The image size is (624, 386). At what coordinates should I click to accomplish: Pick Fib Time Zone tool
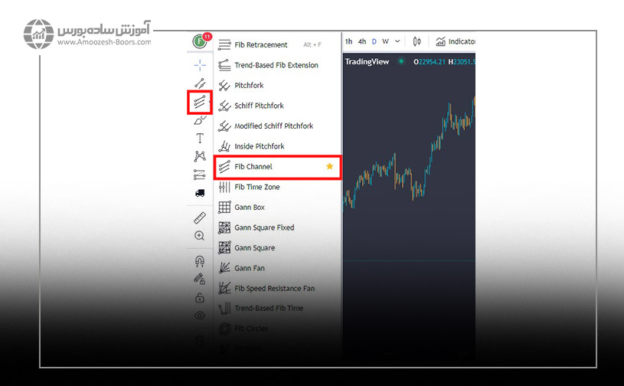coord(256,187)
